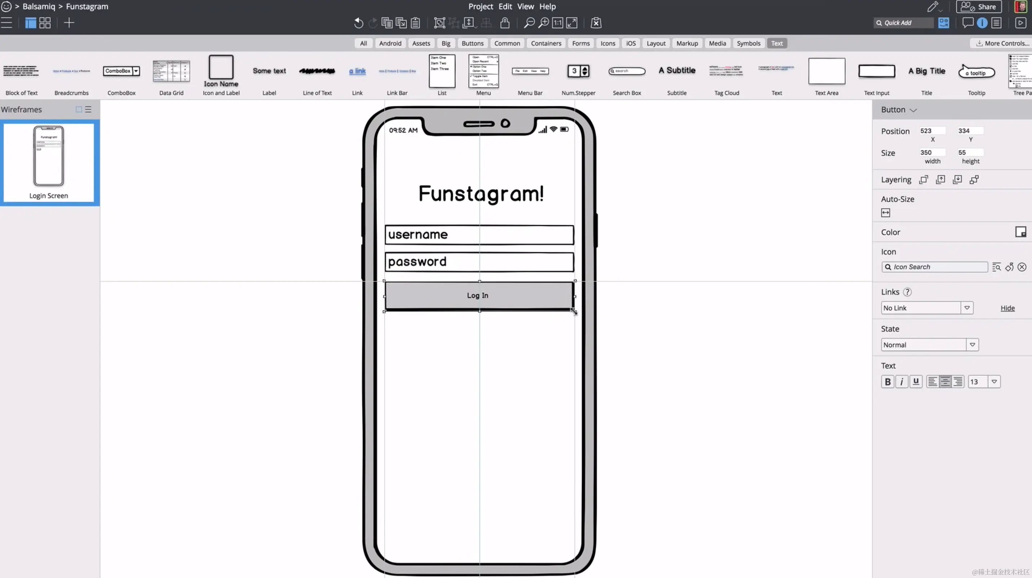Open the Project menu
1032x578 pixels.
[x=480, y=6]
